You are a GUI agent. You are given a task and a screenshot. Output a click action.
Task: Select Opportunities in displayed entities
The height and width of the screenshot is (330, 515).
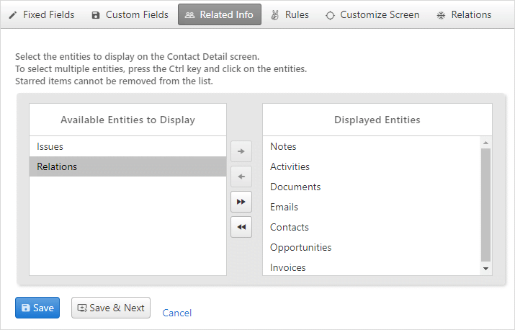371,248
